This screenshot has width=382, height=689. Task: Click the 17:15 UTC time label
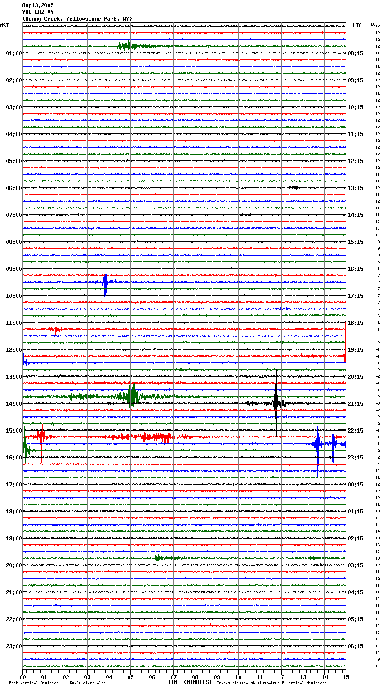(x=355, y=296)
